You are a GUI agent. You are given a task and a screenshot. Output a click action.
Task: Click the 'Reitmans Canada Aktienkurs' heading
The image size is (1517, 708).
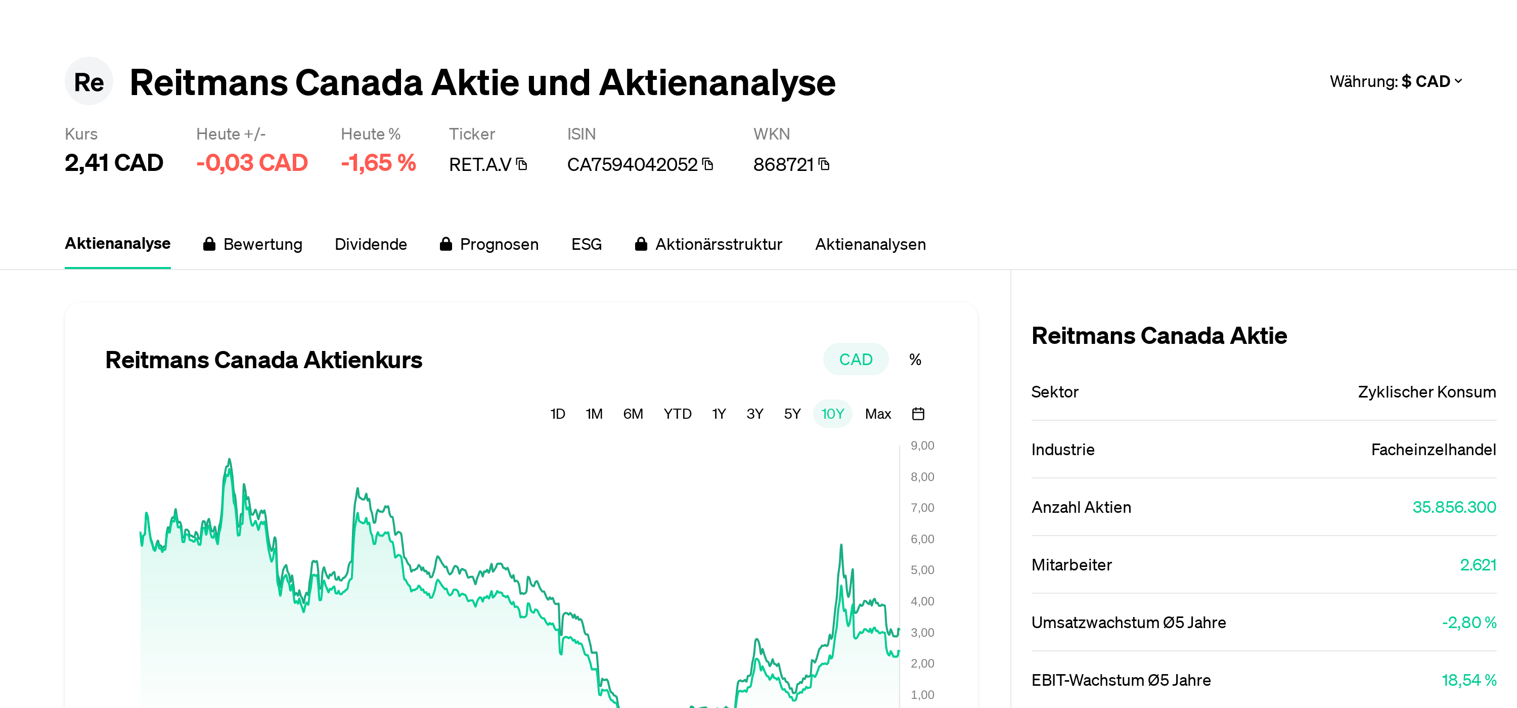click(264, 360)
